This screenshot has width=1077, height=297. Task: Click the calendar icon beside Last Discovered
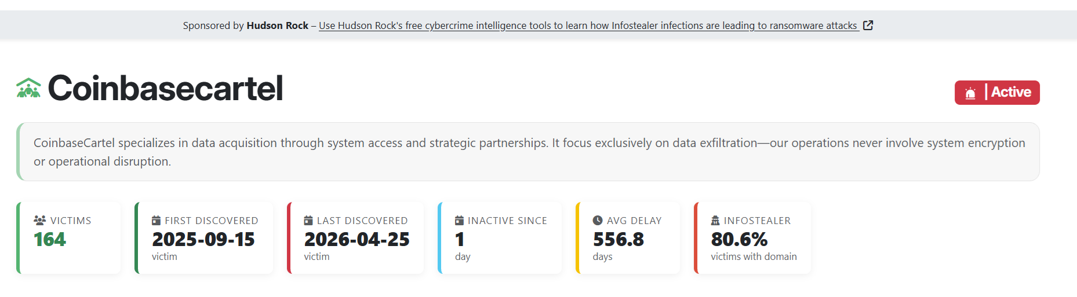308,221
